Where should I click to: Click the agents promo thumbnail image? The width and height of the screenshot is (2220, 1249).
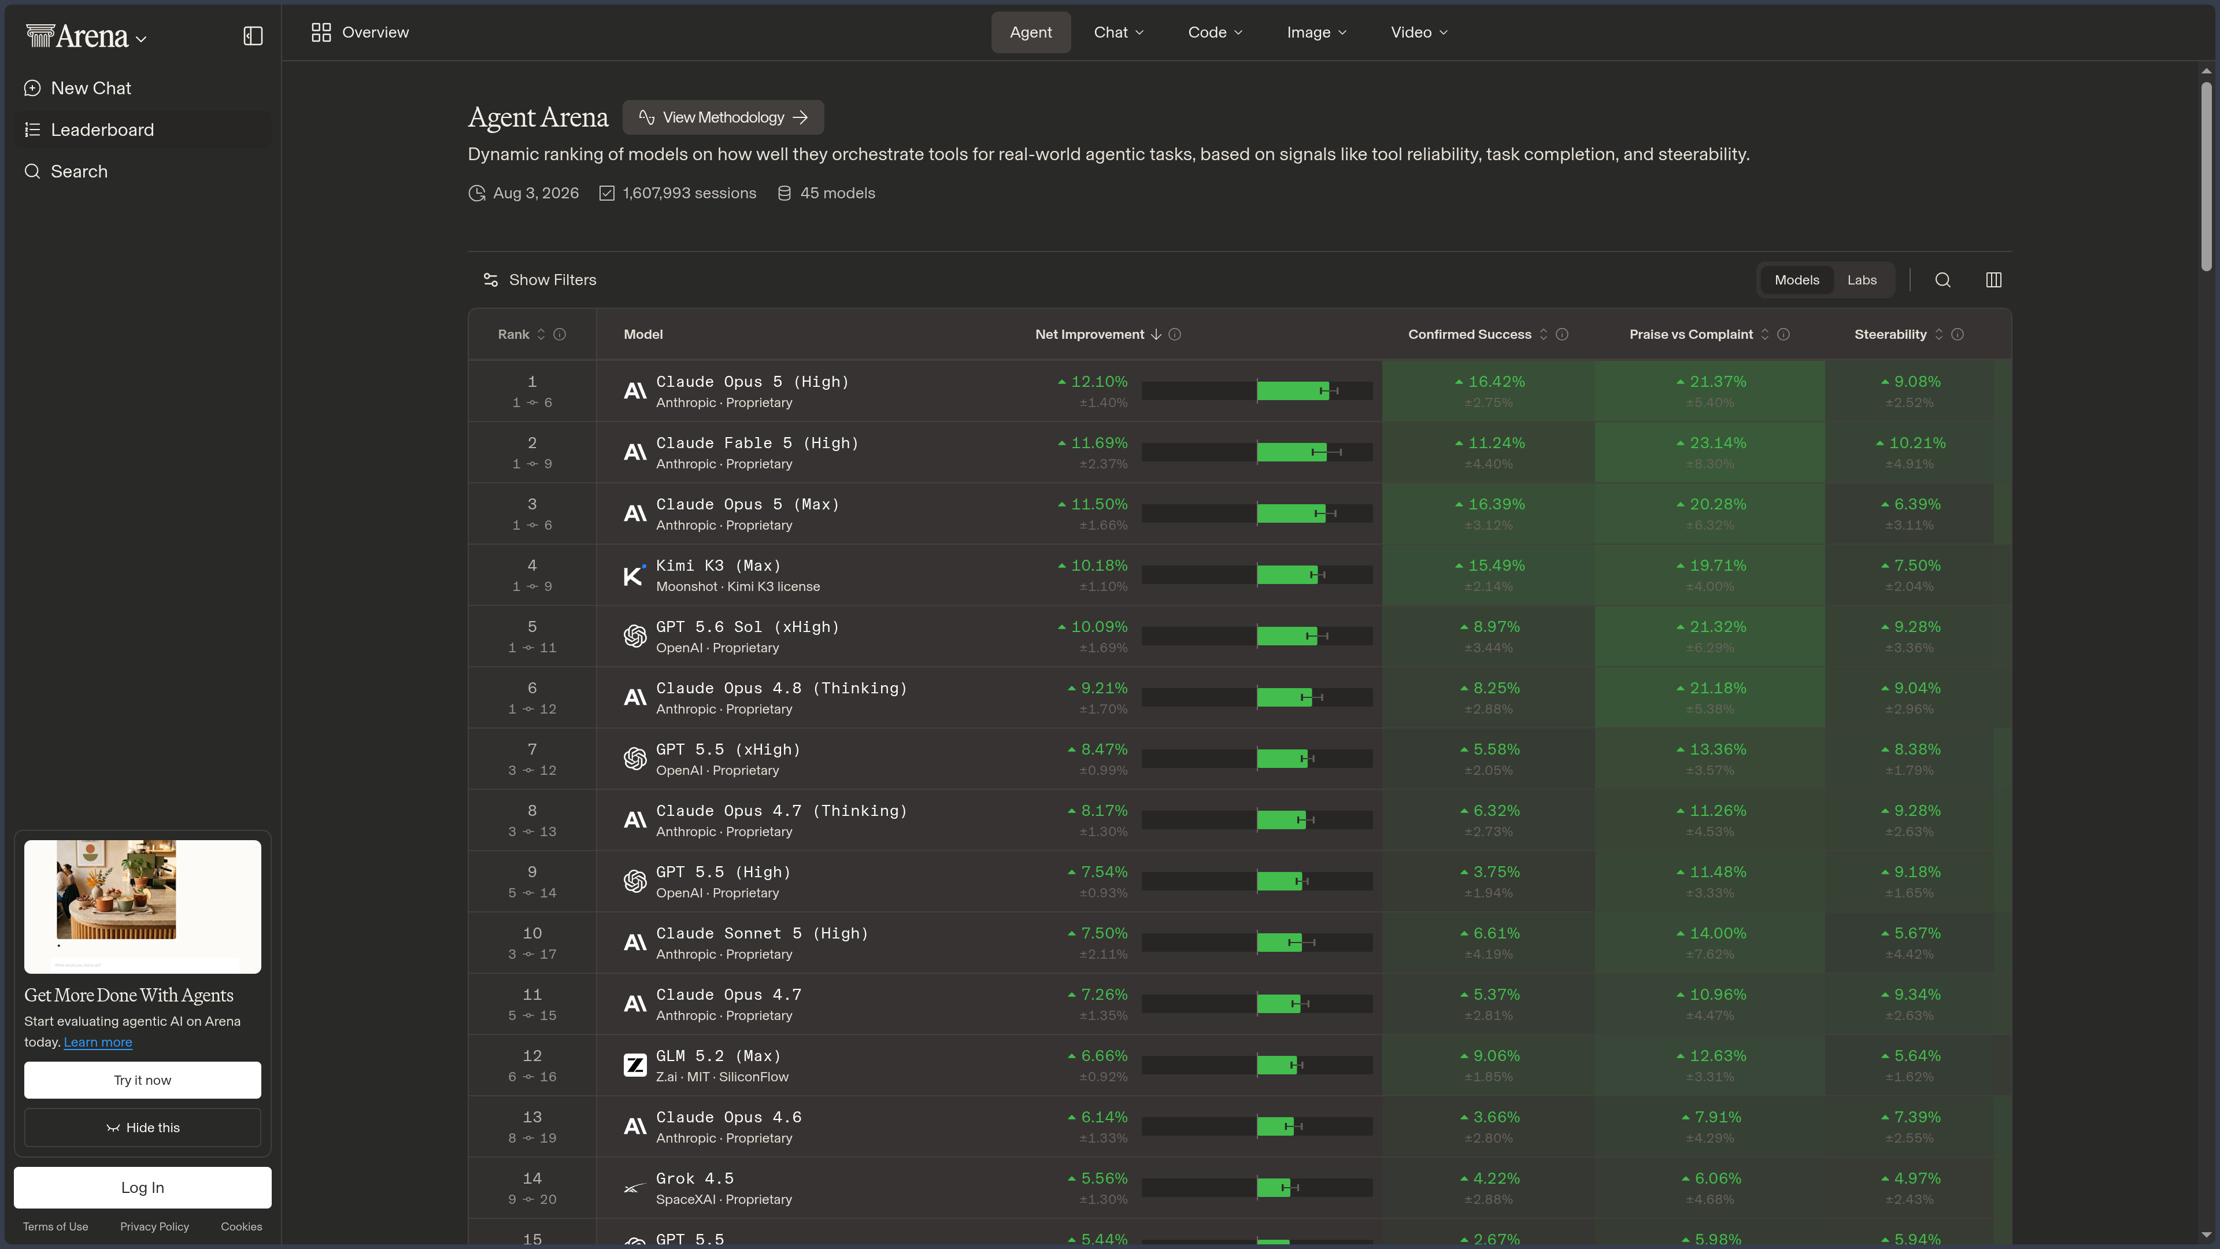(x=142, y=907)
